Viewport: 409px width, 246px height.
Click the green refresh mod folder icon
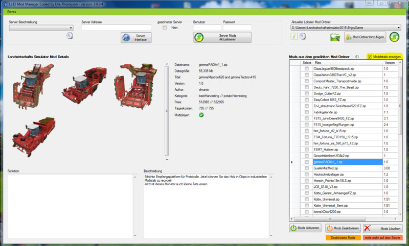(394, 37)
